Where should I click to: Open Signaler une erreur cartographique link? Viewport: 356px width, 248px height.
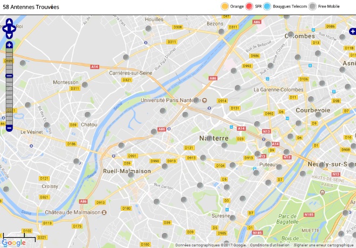(x=323, y=245)
